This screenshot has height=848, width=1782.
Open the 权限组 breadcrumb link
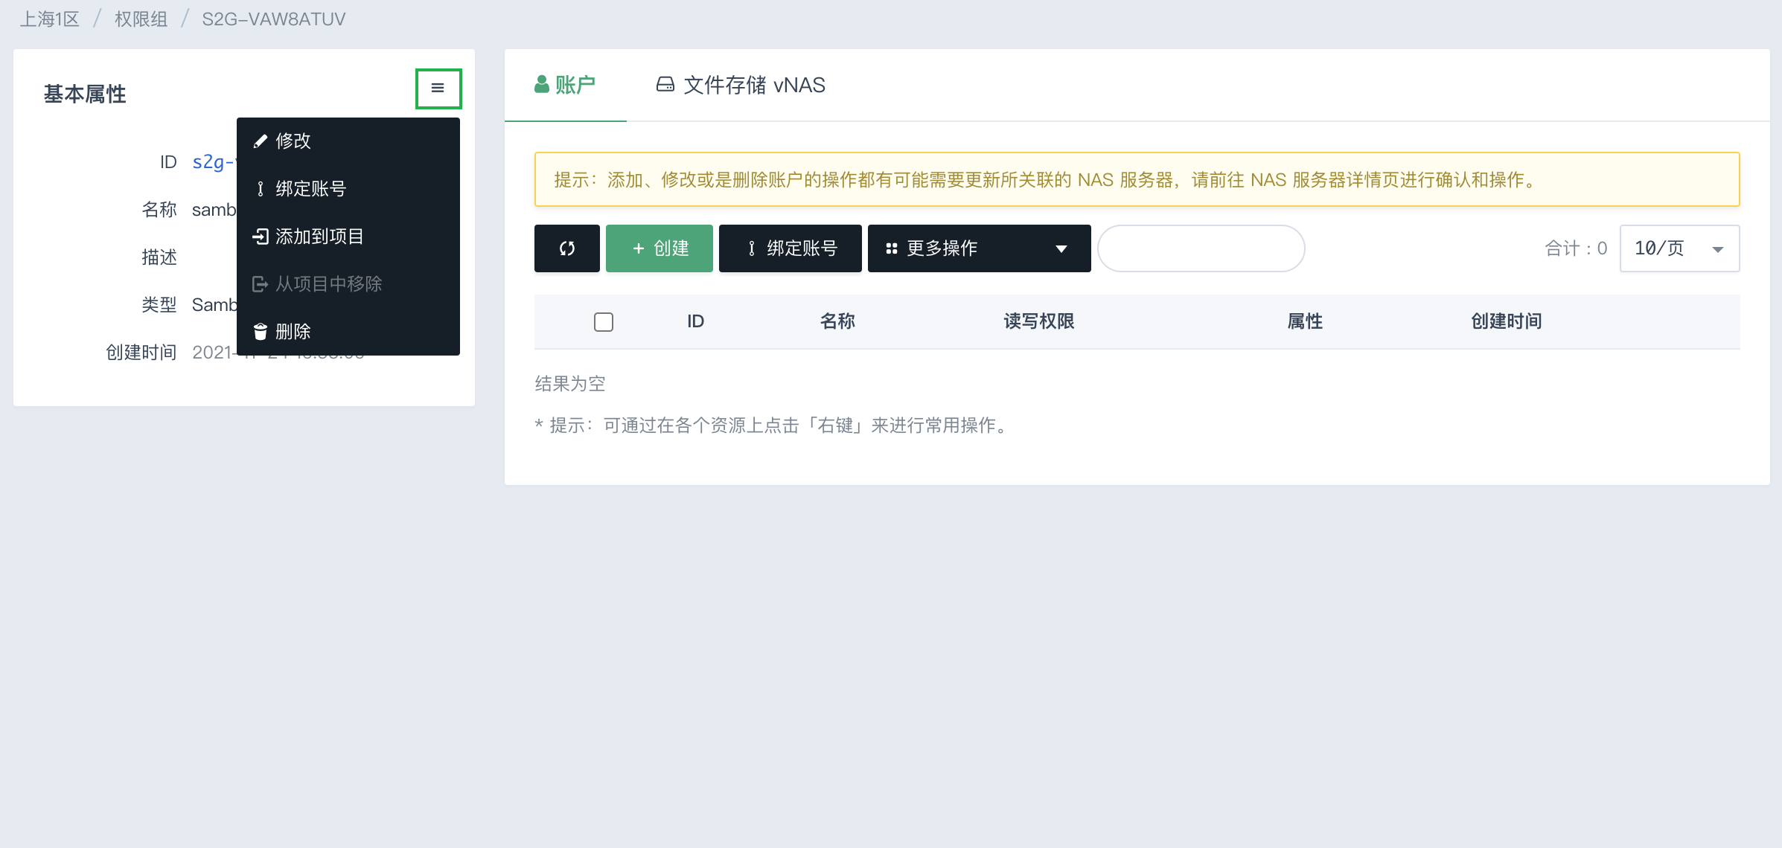pos(141,19)
